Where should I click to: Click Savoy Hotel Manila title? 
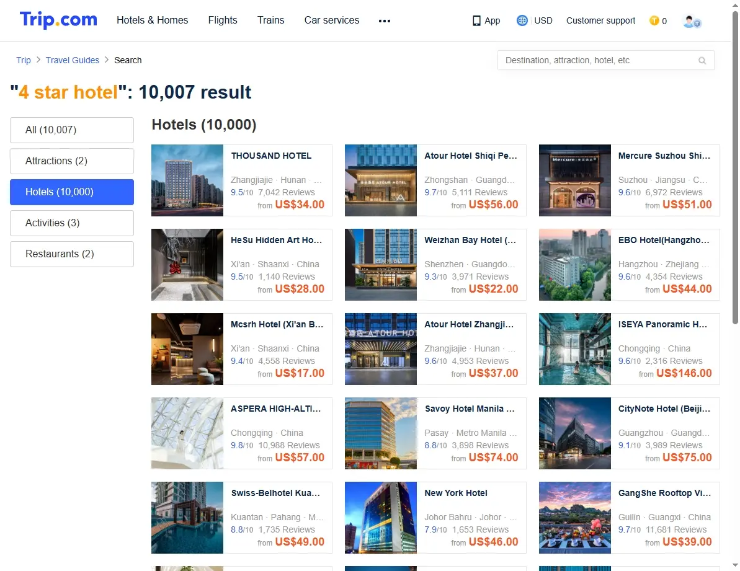pos(470,409)
